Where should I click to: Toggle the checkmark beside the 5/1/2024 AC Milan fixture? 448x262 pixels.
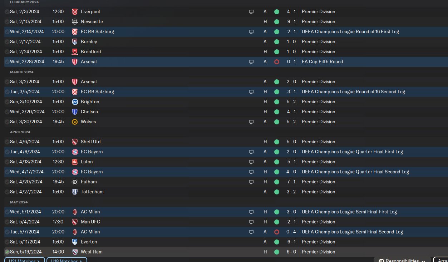point(7,212)
